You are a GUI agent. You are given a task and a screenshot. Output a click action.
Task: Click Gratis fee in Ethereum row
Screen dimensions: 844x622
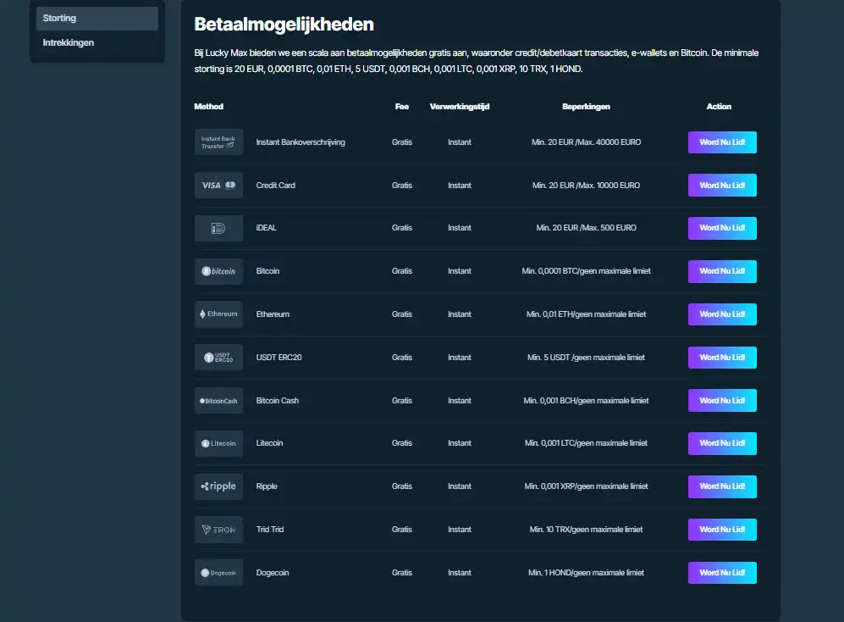[x=401, y=314]
